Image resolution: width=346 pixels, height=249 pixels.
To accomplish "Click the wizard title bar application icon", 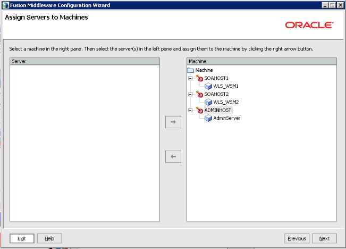I will coord(6,5).
